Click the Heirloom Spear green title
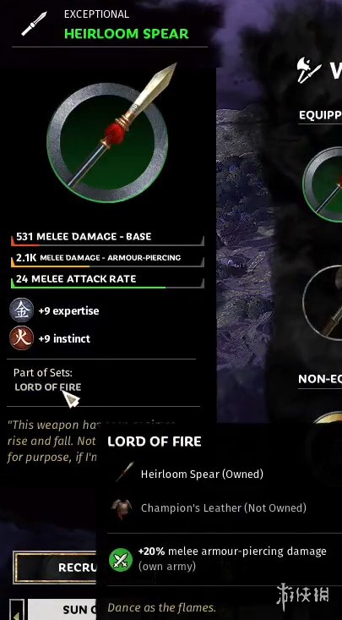This screenshot has height=620, width=342. click(x=127, y=34)
